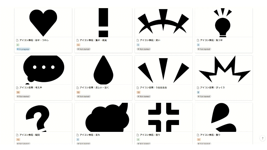Select the SS priority tag on 考え中 card
267x150 pixels.
pyautogui.click(x=18, y=92)
